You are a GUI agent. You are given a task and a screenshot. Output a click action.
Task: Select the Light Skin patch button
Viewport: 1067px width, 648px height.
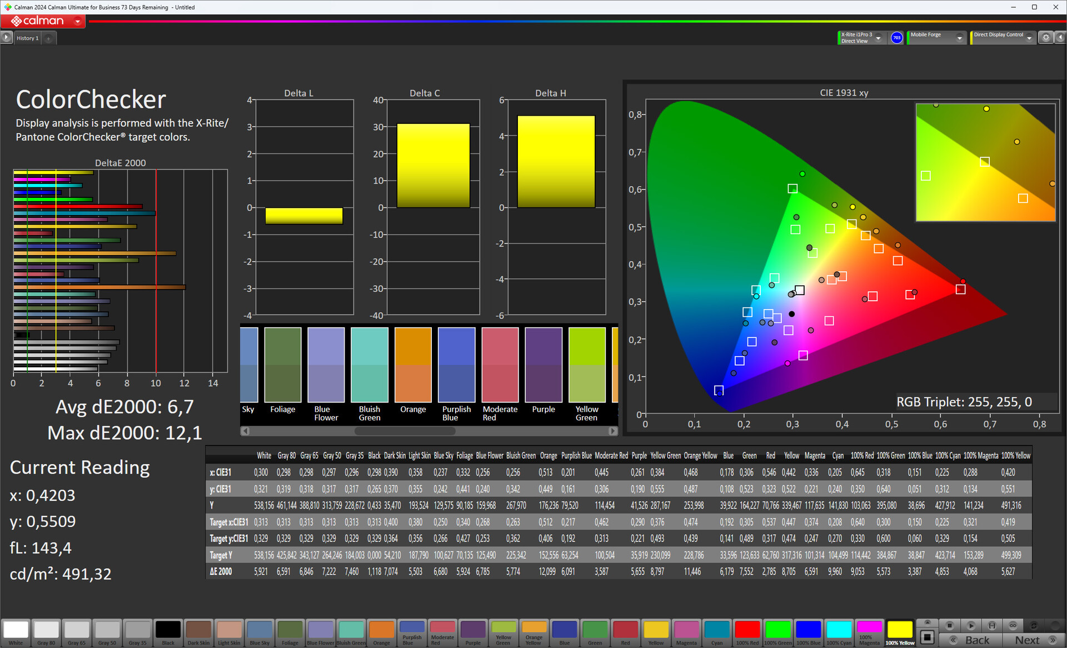point(229,632)
